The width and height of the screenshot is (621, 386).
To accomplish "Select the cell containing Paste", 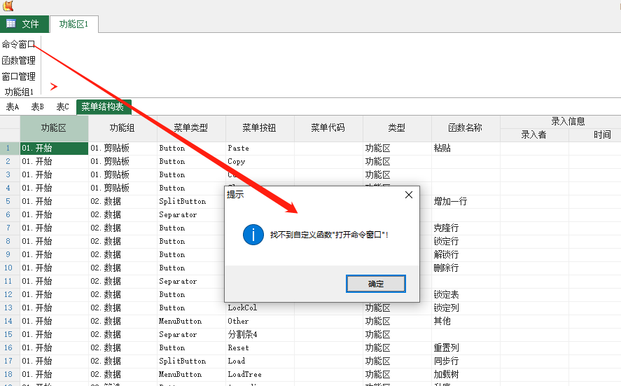I will [x=259, y=149].
